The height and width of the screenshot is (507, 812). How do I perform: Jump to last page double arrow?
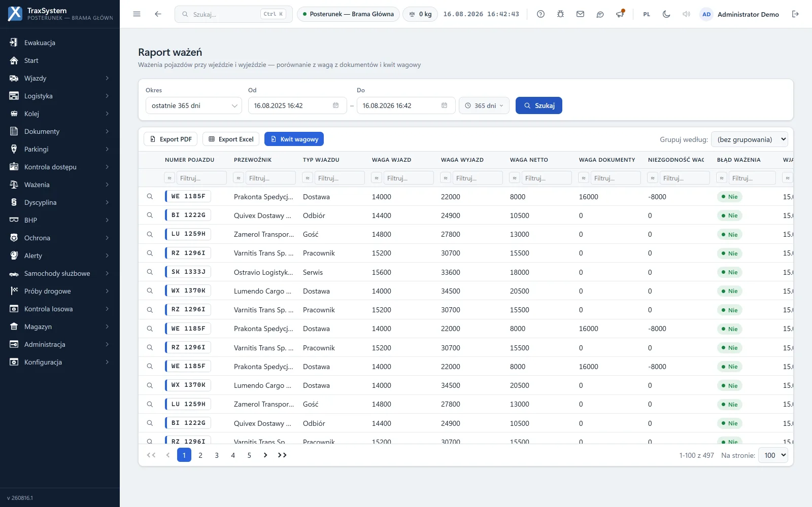282,455
